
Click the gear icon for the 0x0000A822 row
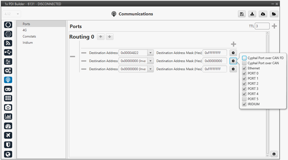[233, 53]
